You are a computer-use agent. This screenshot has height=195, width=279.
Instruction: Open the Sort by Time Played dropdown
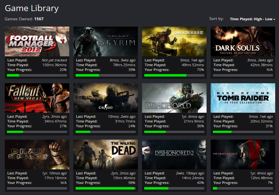coord(252,19)
